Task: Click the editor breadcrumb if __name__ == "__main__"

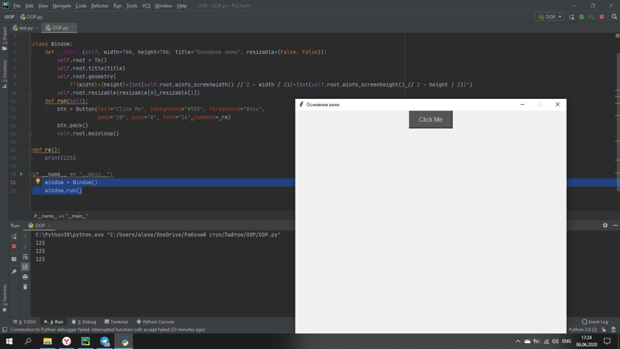Action: [61, 216]
